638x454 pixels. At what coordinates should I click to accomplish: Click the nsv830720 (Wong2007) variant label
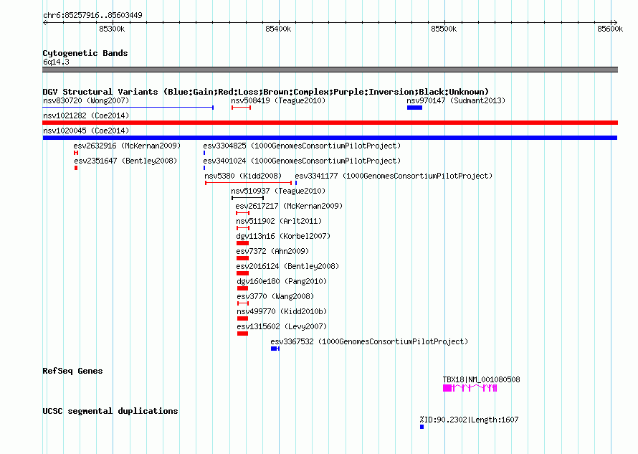pyautogui.click(x=86, y=100)
